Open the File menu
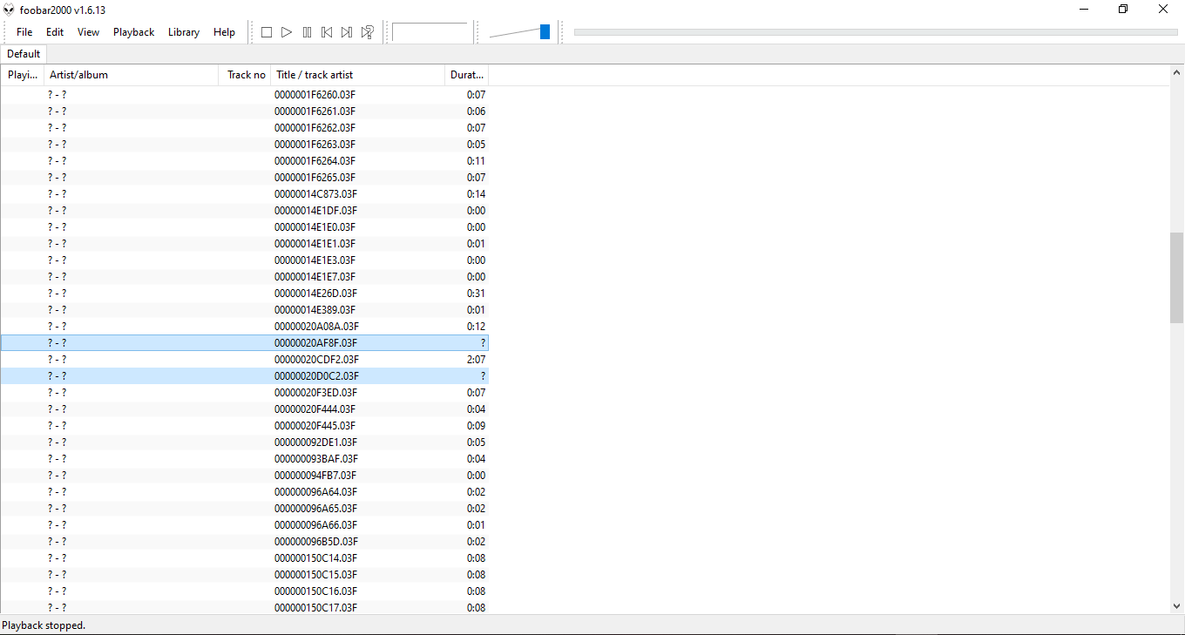The width and height of the screenshot is (1185, 635). pos(24,31)
